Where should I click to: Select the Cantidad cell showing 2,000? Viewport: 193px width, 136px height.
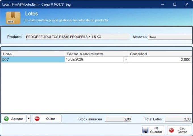(x=160, y=60)
